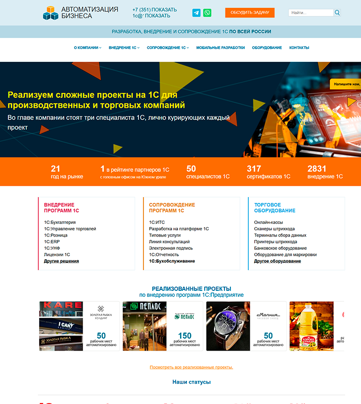Click the Telegram icon in header

click(196, 13)
